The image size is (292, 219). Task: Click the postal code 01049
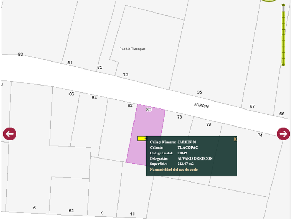[182, 153]
